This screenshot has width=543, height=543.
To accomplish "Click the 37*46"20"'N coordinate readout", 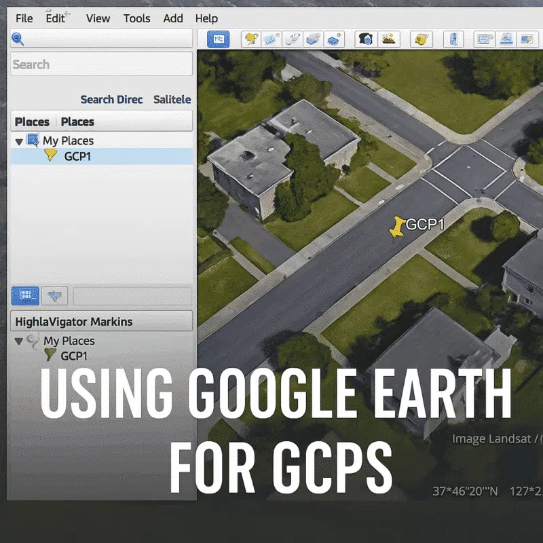I will tap(465, 491).
